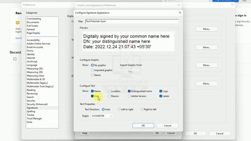Confirm Configure Signature Appearance with OK
This screenshot has height=141, width=251.
pos(143,126)
